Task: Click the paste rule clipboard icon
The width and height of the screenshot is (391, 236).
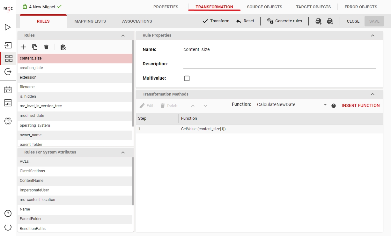Action: tap(63, 47)
